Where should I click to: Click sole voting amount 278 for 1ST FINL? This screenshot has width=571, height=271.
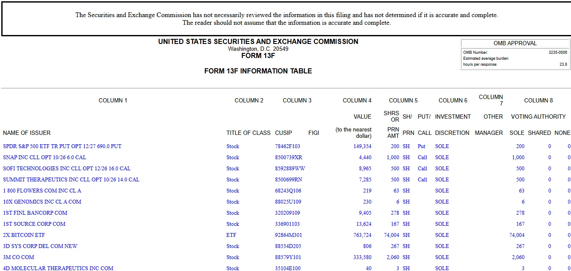point(520,213)
